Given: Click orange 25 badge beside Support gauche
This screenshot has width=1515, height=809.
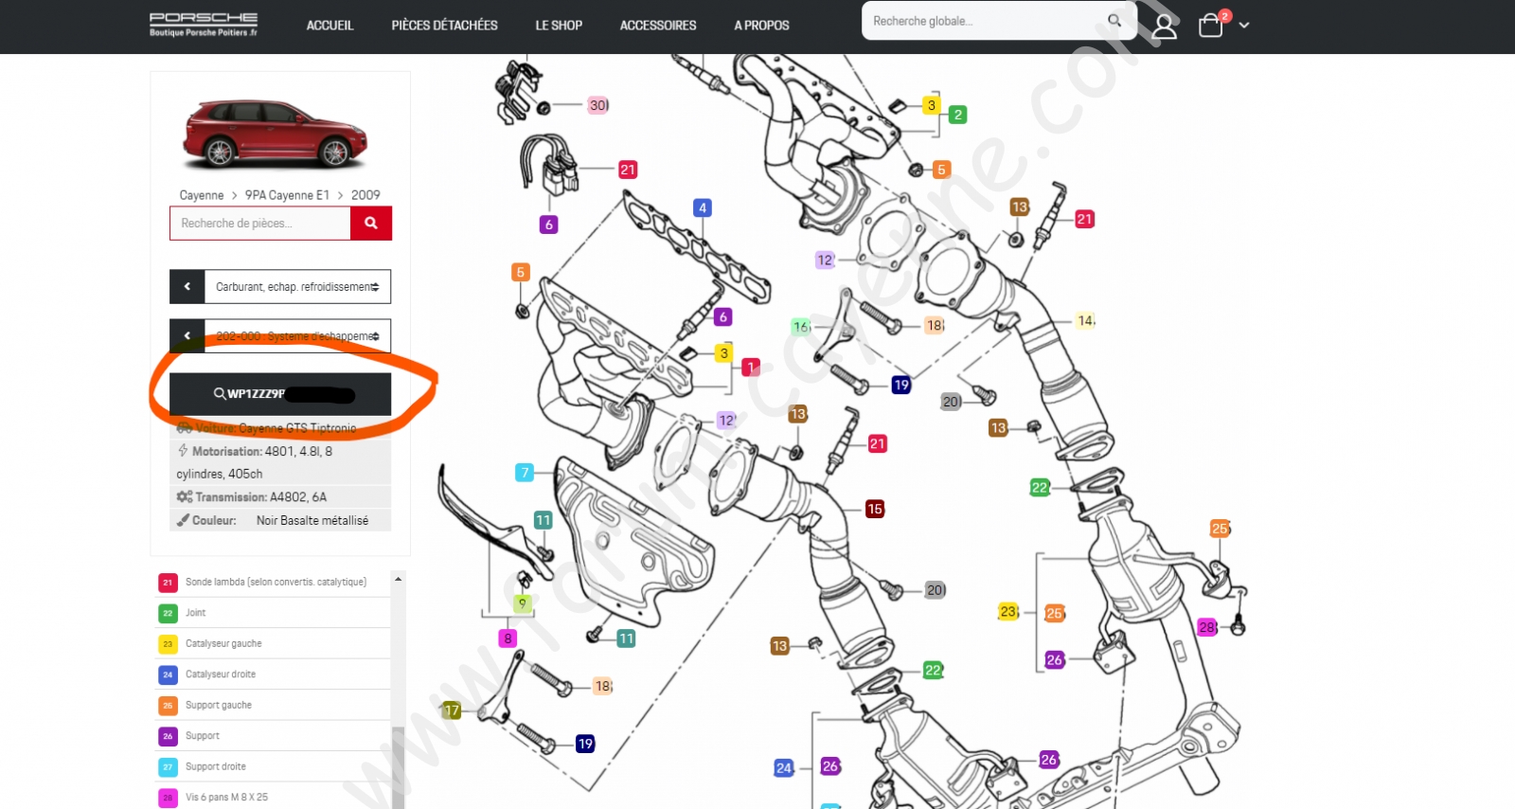Looking at the screenshot, I should 168,706.
